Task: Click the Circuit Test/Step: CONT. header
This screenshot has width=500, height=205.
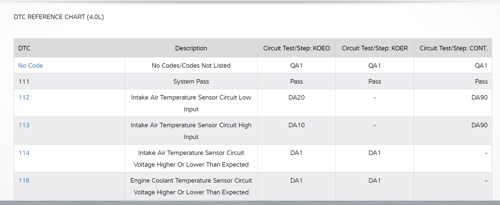Action: pyautogui.click(x=453, y=48)
